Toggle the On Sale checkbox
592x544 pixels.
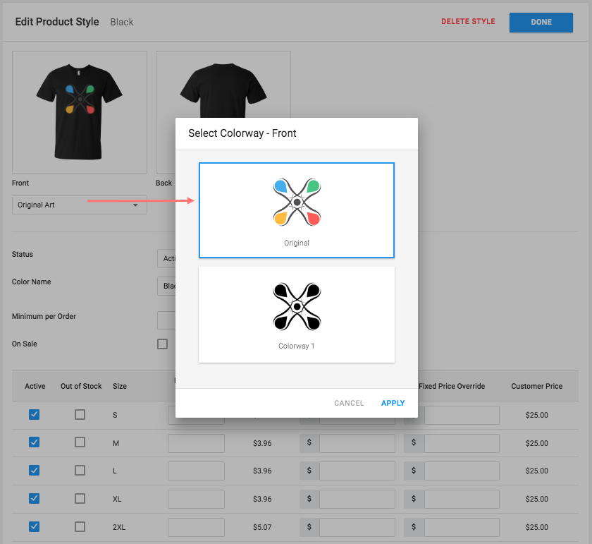click(x=162, y=344)
